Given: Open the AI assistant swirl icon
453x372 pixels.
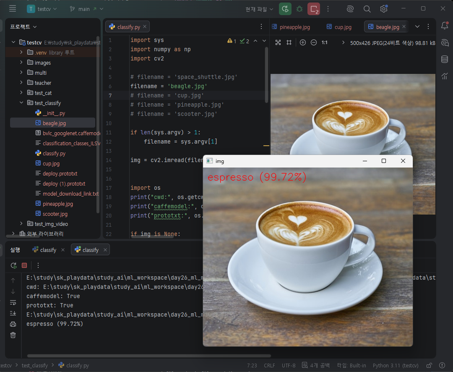Looking at the screenshot, I should (x=350, y=9).
